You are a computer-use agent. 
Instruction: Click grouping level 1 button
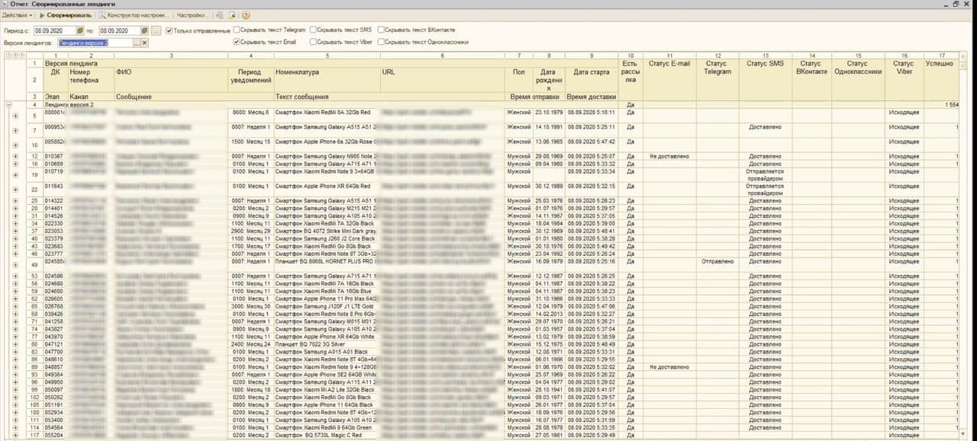pos(7,56)
